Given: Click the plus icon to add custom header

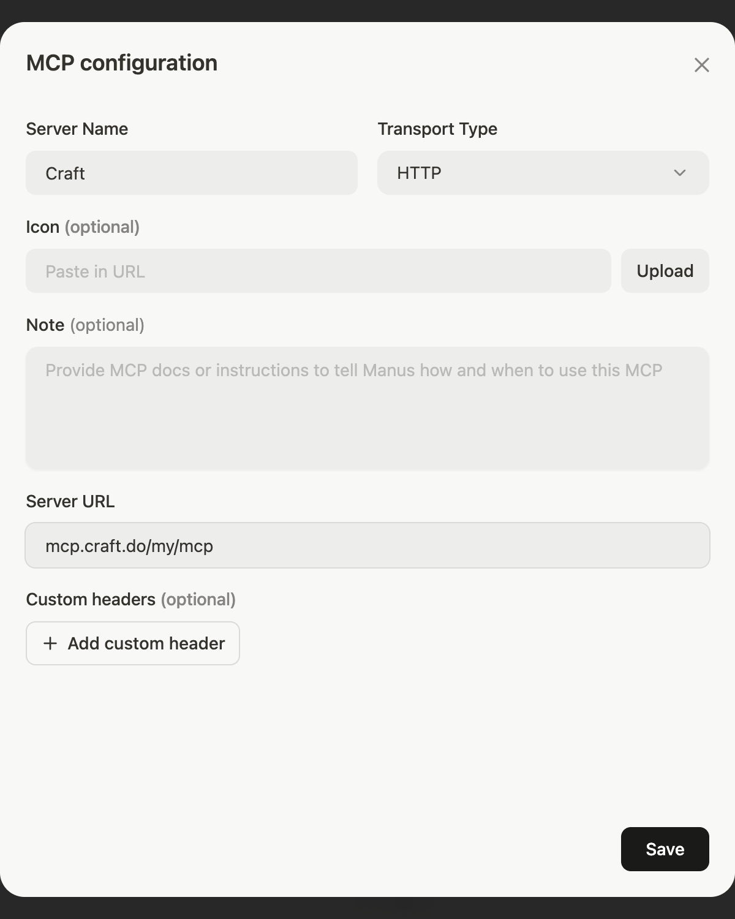Looking at the screenshot, I should click(50, 643).
